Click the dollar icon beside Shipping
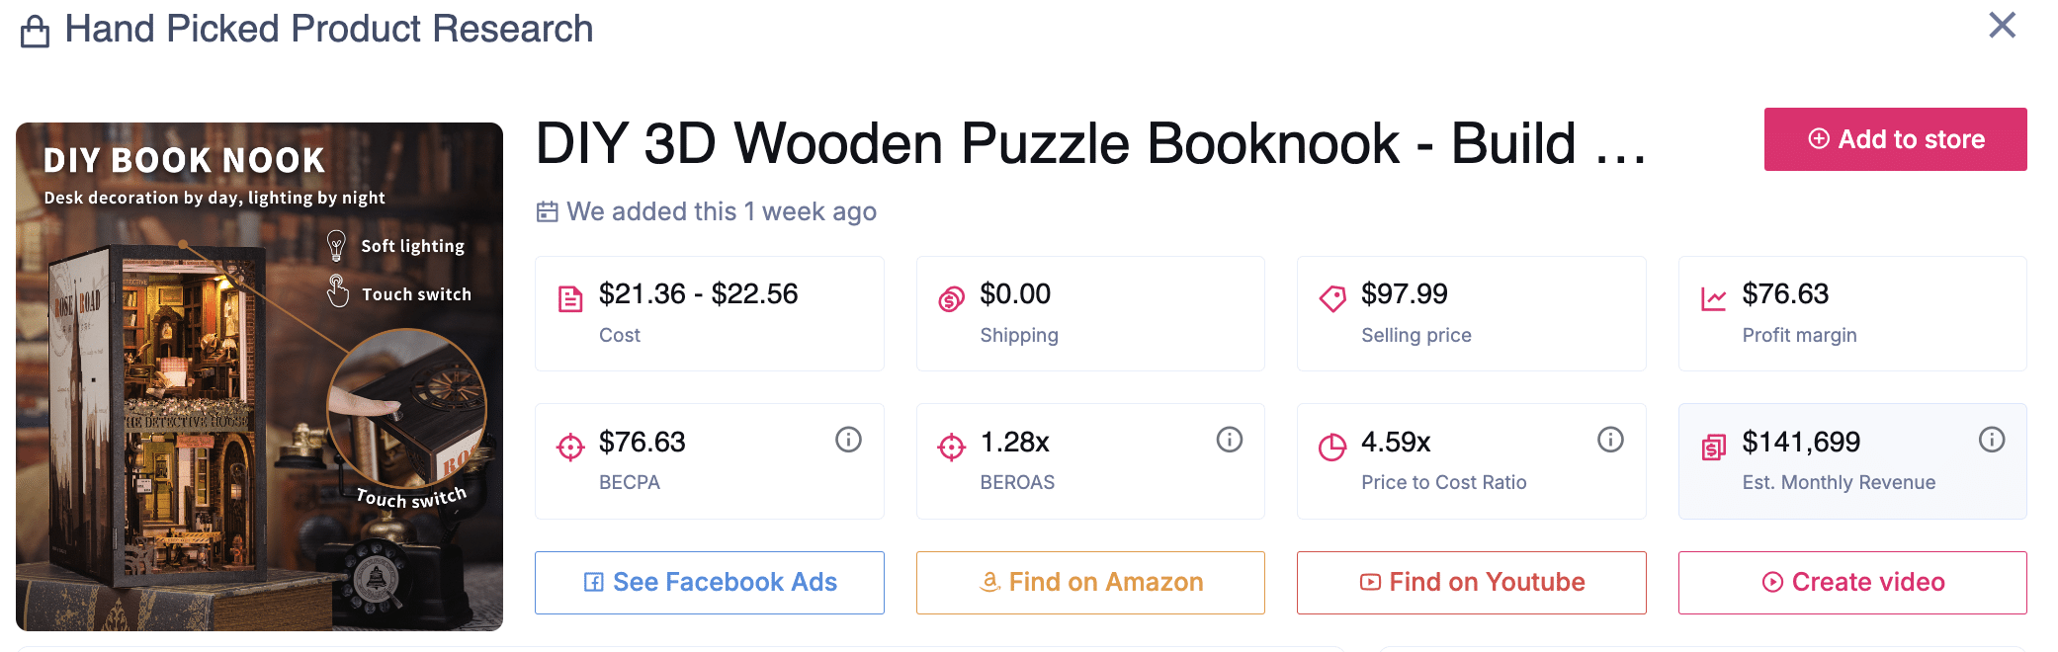This screenshot has width=2058, height=652. coord(951,297)
